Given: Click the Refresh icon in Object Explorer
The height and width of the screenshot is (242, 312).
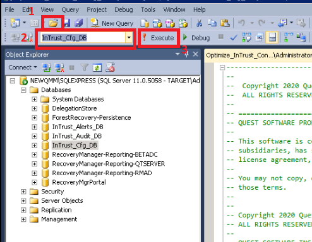Looking at the screenshot, I should [x=97, y=67].
